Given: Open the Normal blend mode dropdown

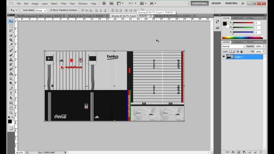Looking at the screenshot, I should (x=234, y=47).
